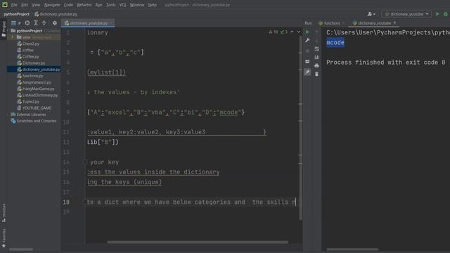This screenshot has width=450, height=253.
Task: Click restore layout icon in Run panel
Action: [x=307, y=62]
